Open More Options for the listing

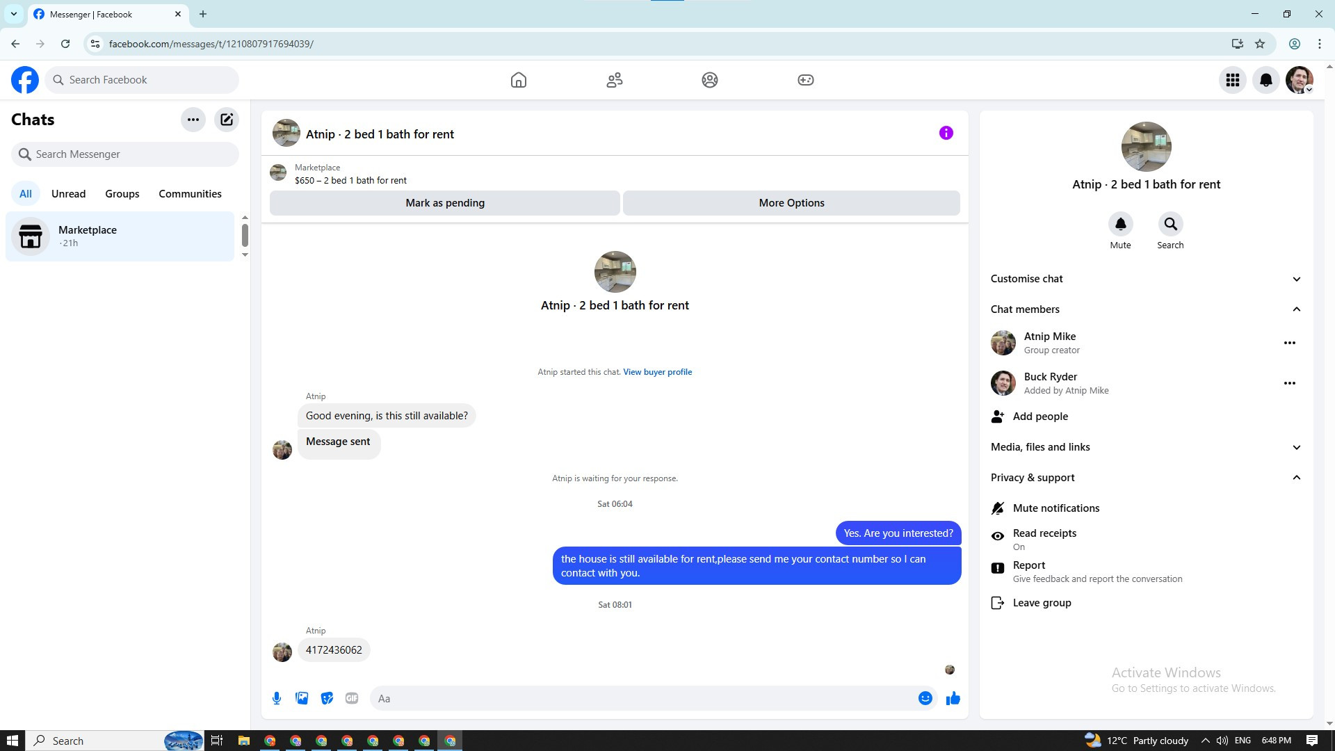(x=792, y=203)
